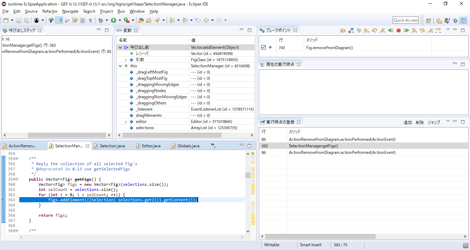Toggle Show Whitespace Characters pilcrow icon
This screenshot has height=250, width=470.
click(90, 20)
